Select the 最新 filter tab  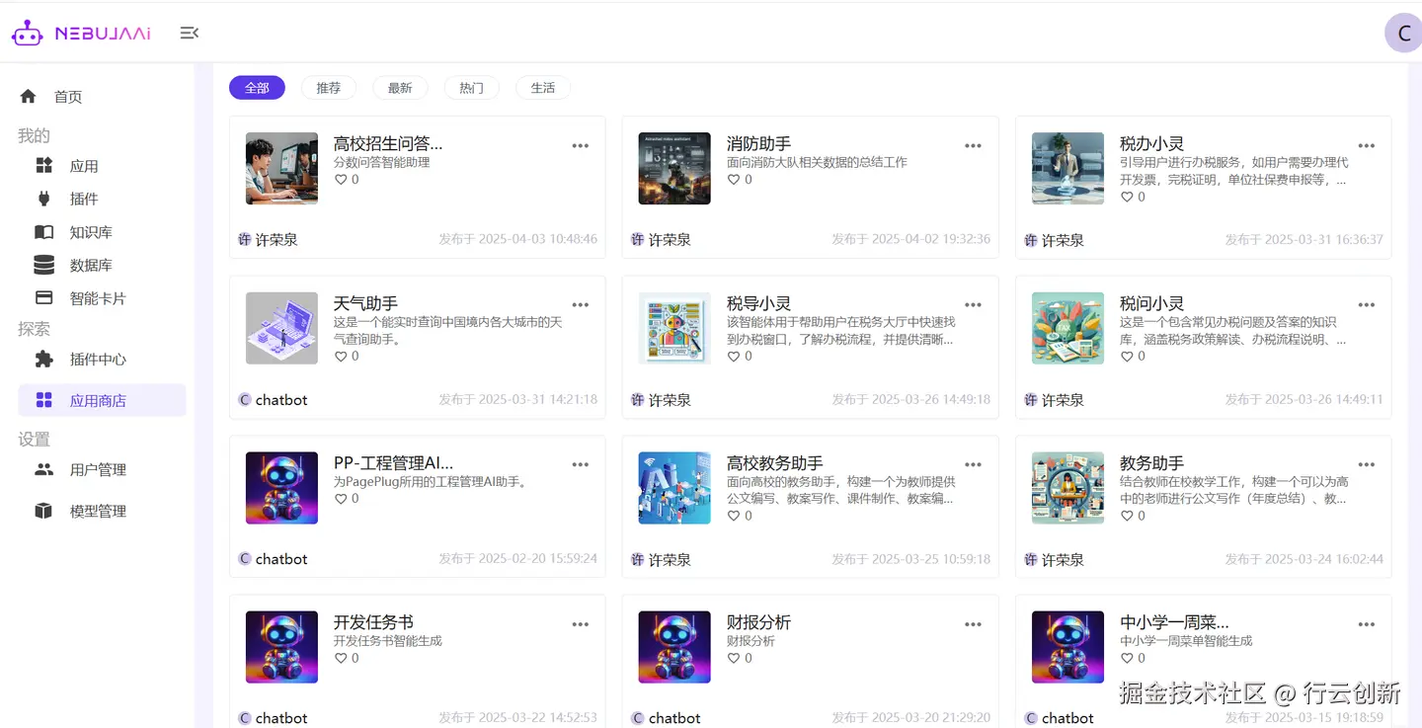coord(400,88)
